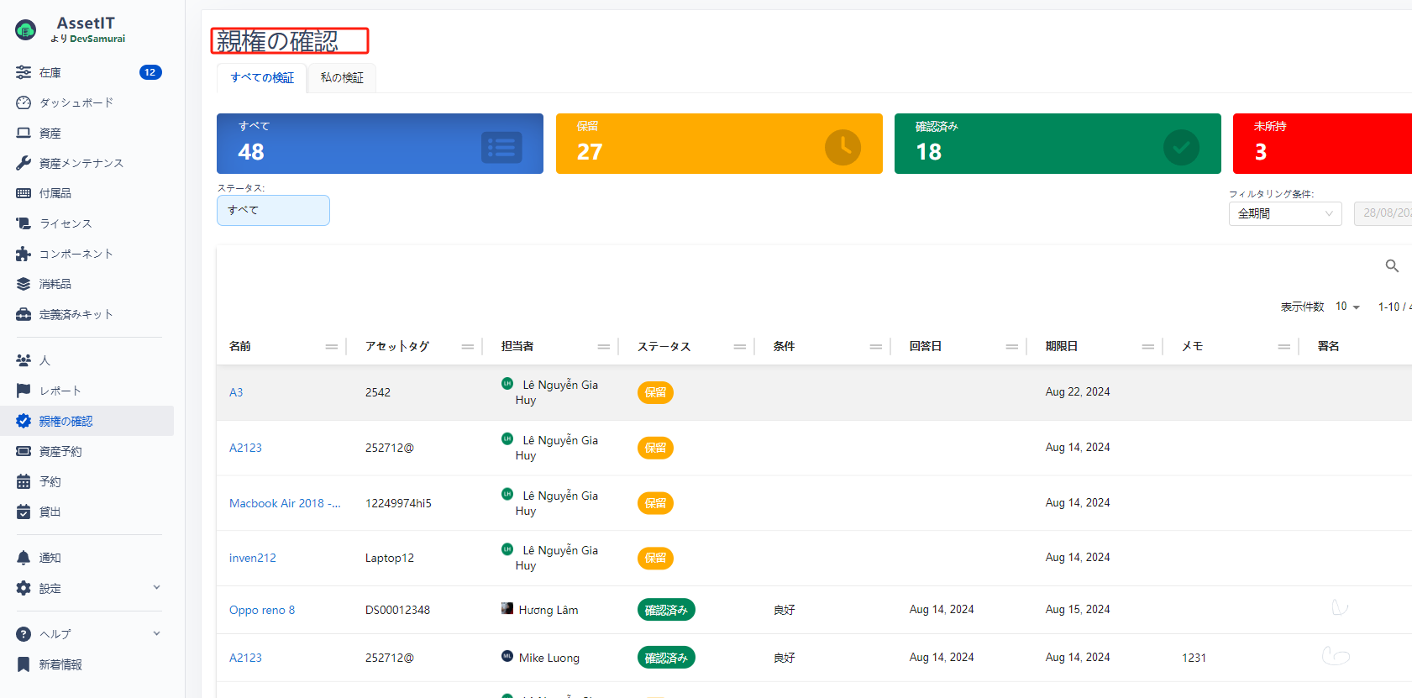Open コンポーネント puzzle icon item
The width and height of the screenshot is (1412, 698).
tap(76, 254)
